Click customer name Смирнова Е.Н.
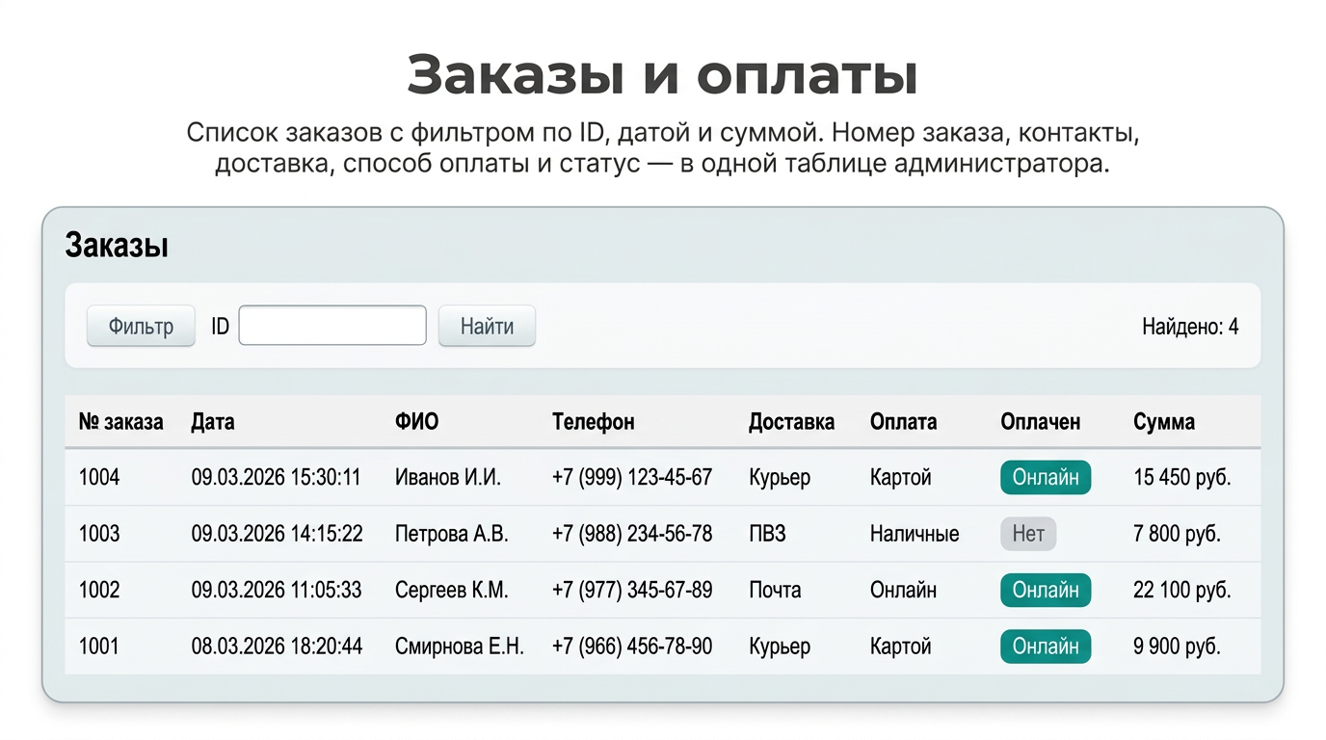 coord(460,647)
